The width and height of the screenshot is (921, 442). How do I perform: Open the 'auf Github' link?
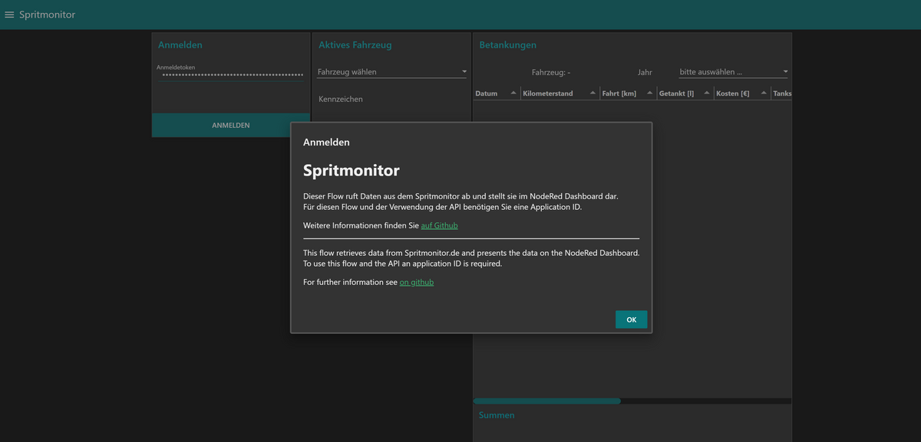(439, 225)
